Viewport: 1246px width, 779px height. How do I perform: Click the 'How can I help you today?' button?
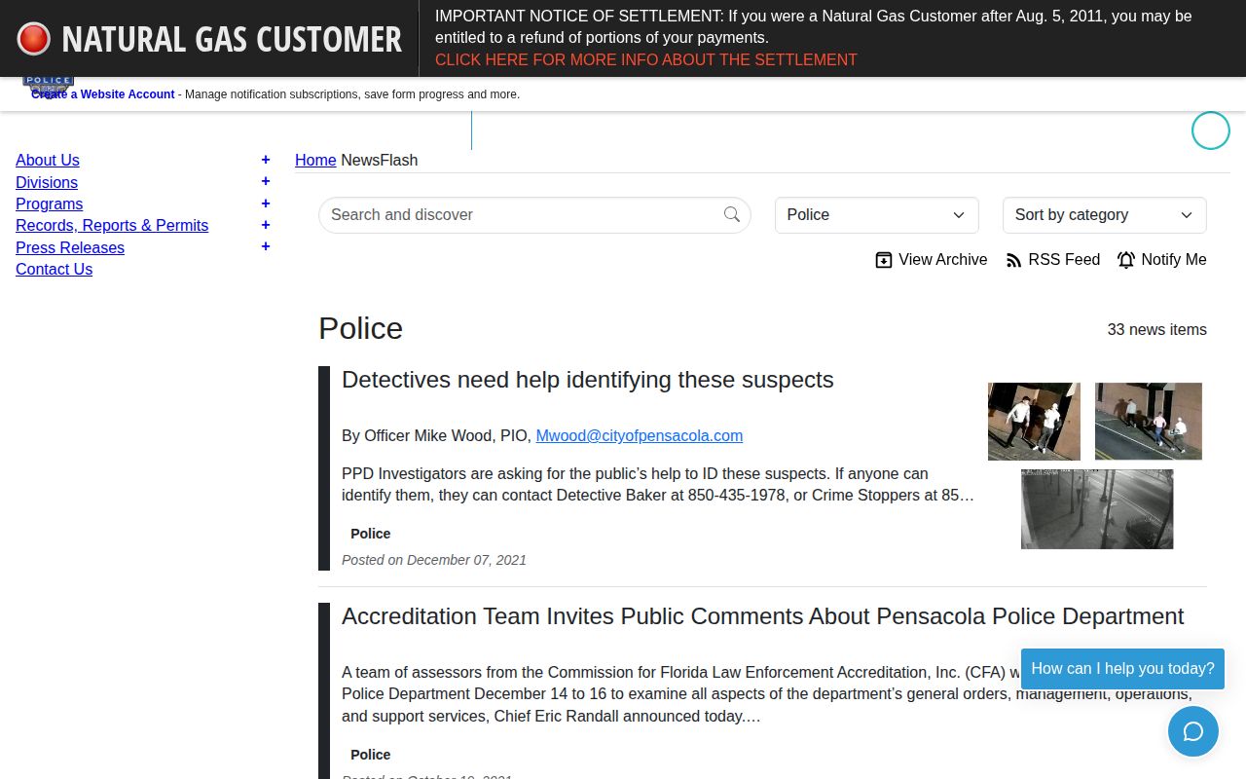coord(1122,669)
